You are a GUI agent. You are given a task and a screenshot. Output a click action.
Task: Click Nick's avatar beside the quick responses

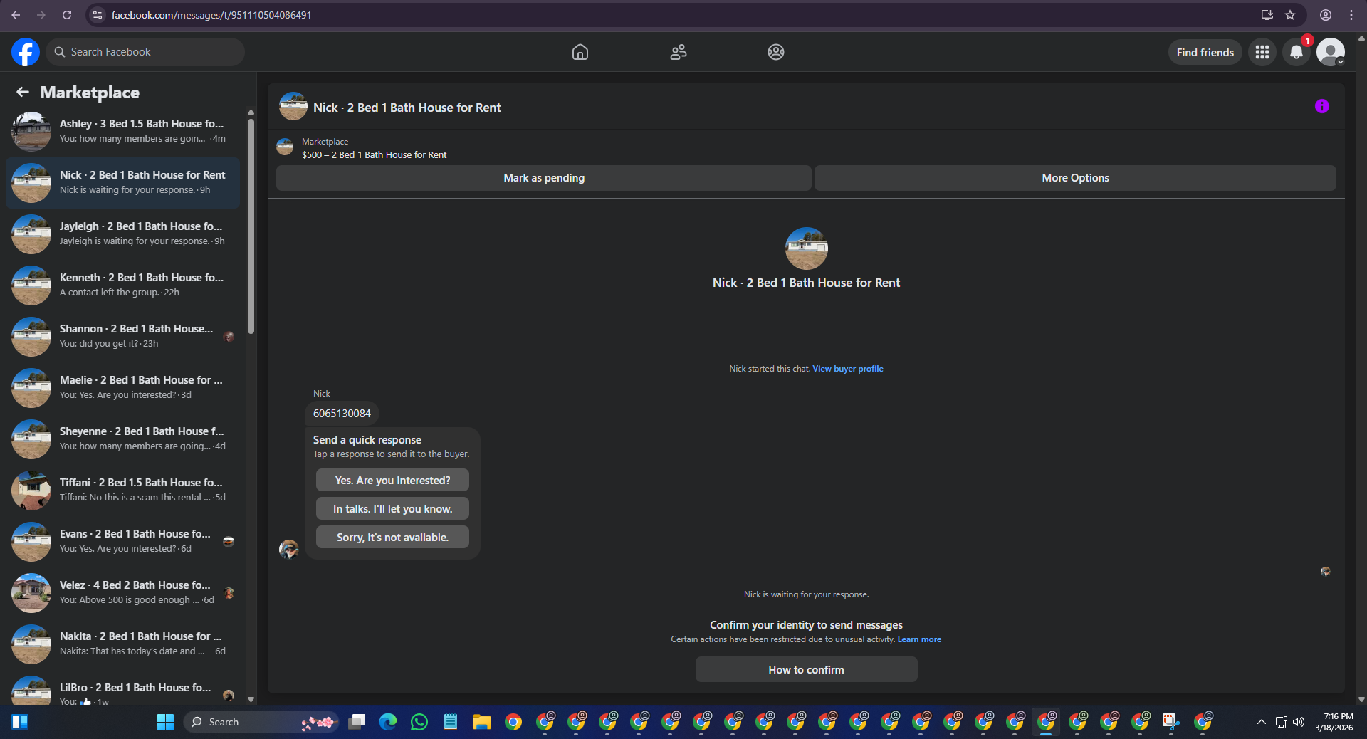point(288,549)
